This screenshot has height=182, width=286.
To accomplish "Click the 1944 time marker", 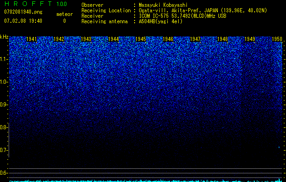I will point(114,39).
